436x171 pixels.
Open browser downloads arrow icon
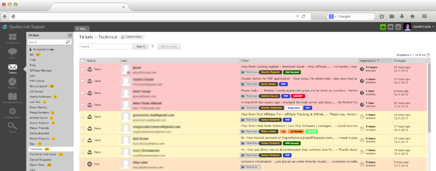click(x=402, y=17)
